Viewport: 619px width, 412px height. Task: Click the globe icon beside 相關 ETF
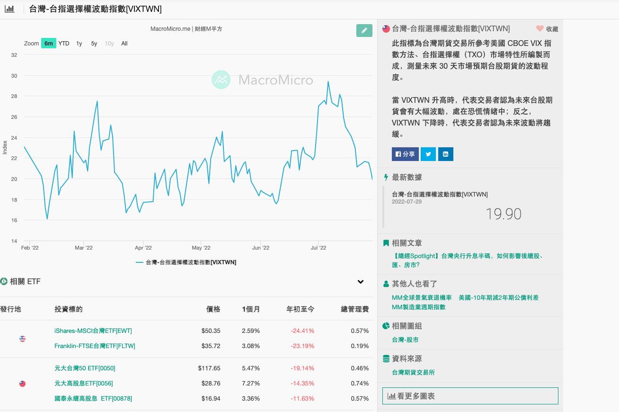pos(5,281)
